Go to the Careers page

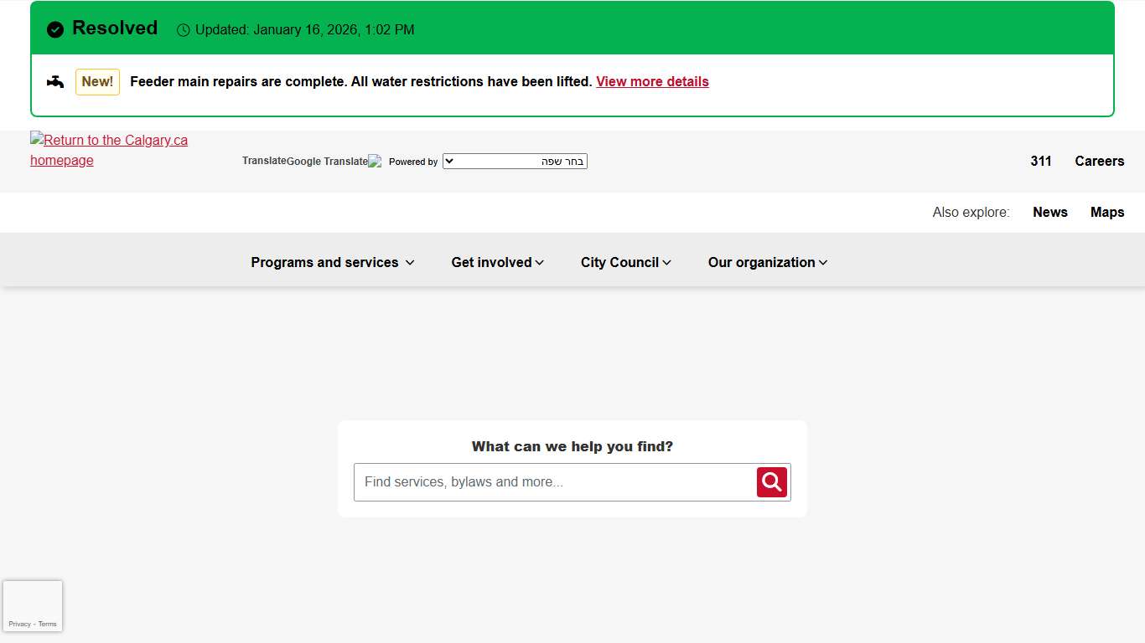[x=1099, y=161]
